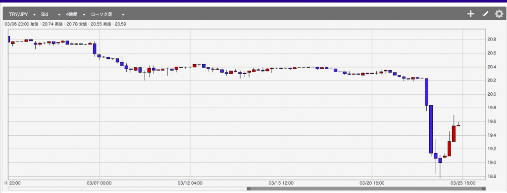Screen dimensions: 507x193
Task: Open chart settings gear icon
Action: pyautogui.click(x=499, y=14)
